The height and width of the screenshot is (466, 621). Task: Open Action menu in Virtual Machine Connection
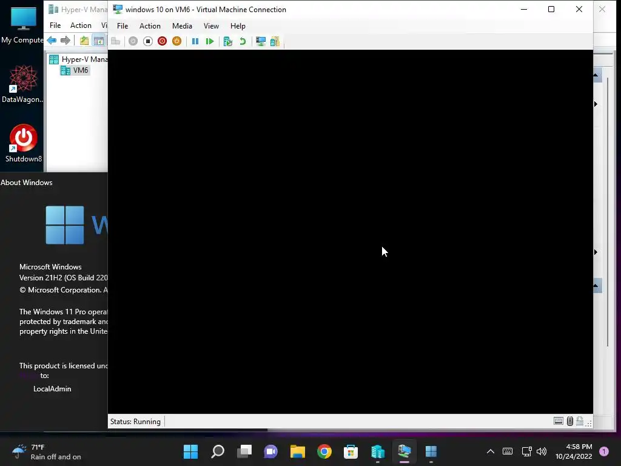(x=150, y=25)
